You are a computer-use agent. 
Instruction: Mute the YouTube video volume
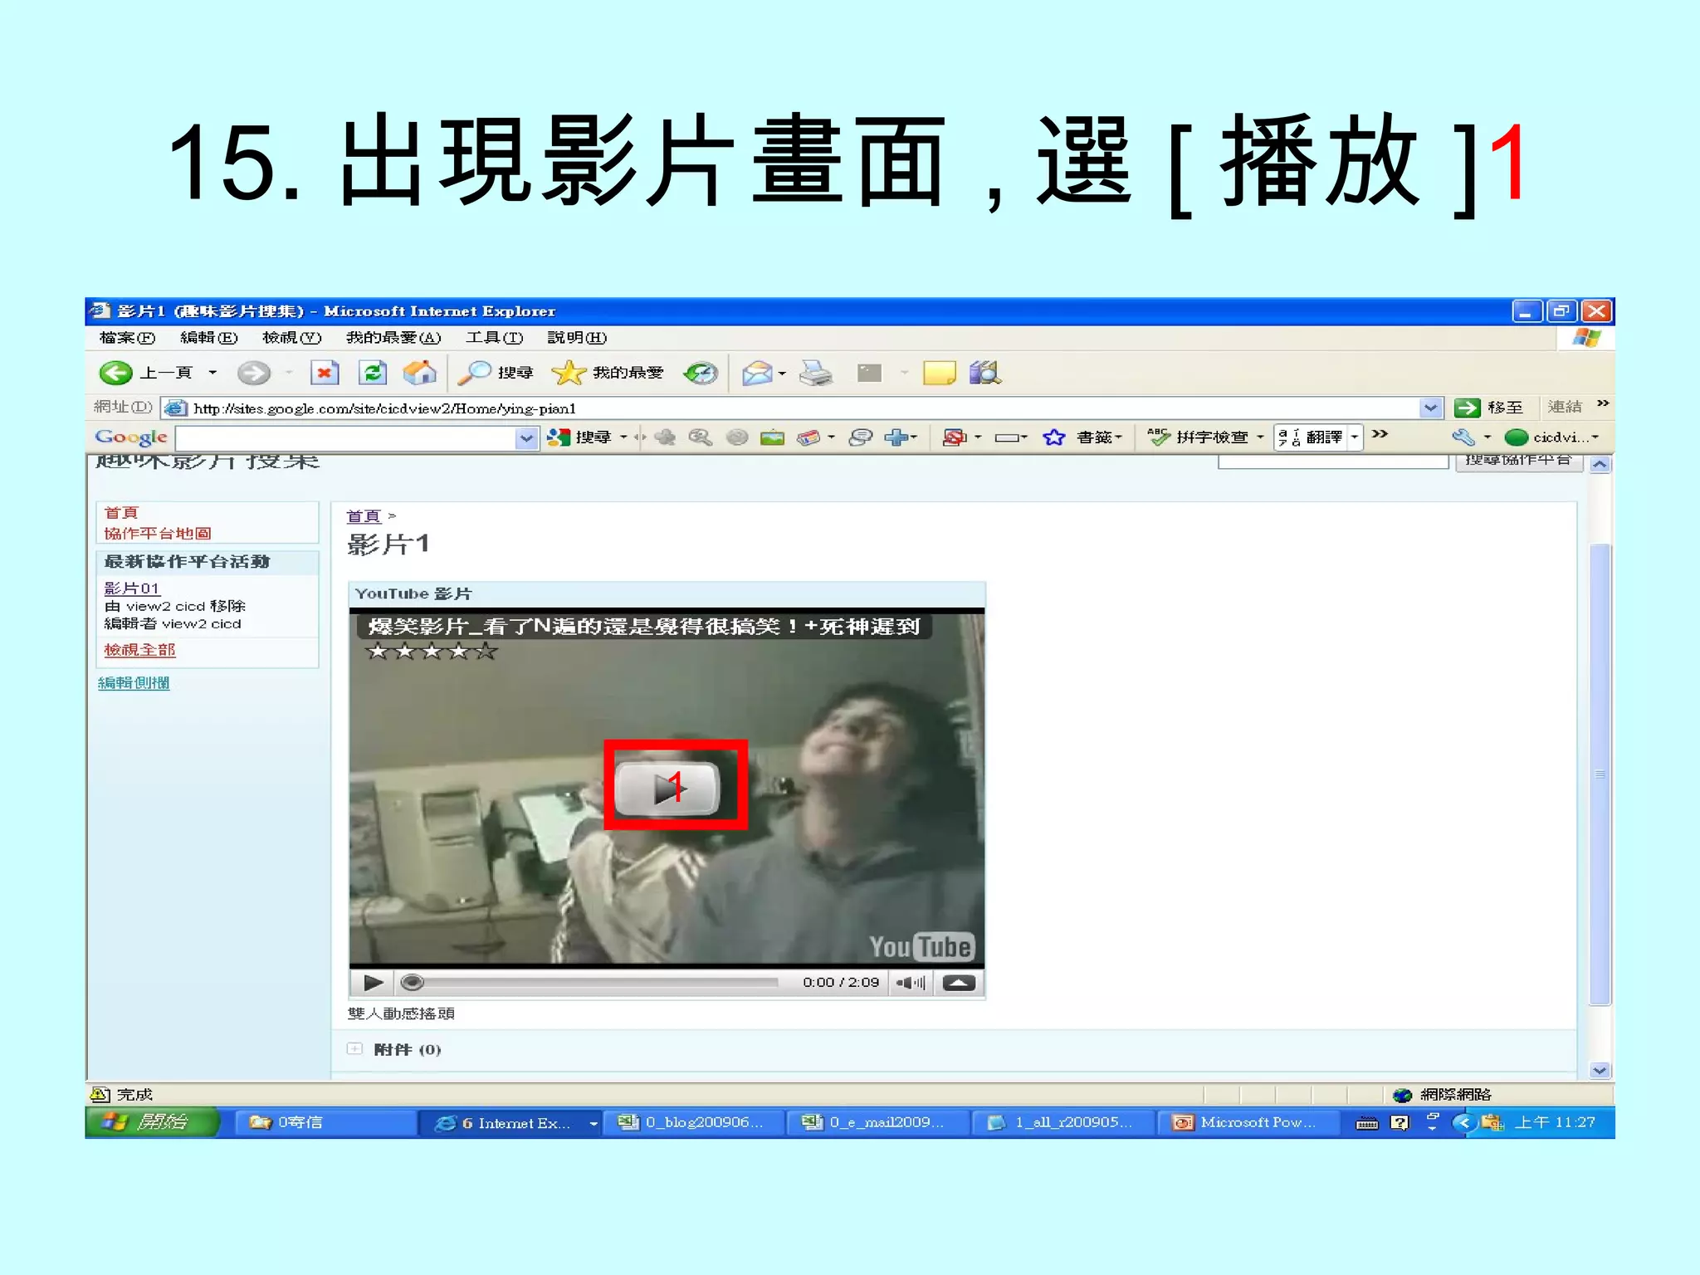coord(911,983)
